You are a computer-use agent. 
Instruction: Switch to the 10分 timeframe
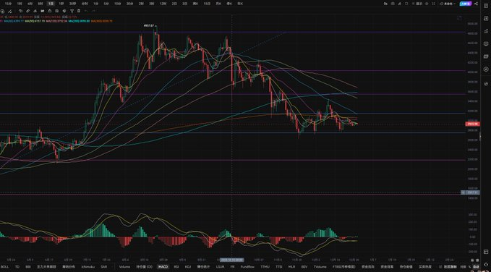click(x=117, y=4)
